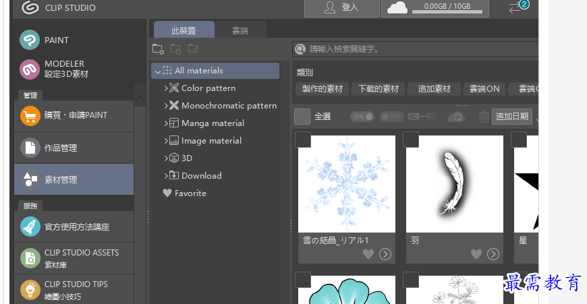
Task: Open 購買・申請PAINT shopping cart
Action: point(74,115)
